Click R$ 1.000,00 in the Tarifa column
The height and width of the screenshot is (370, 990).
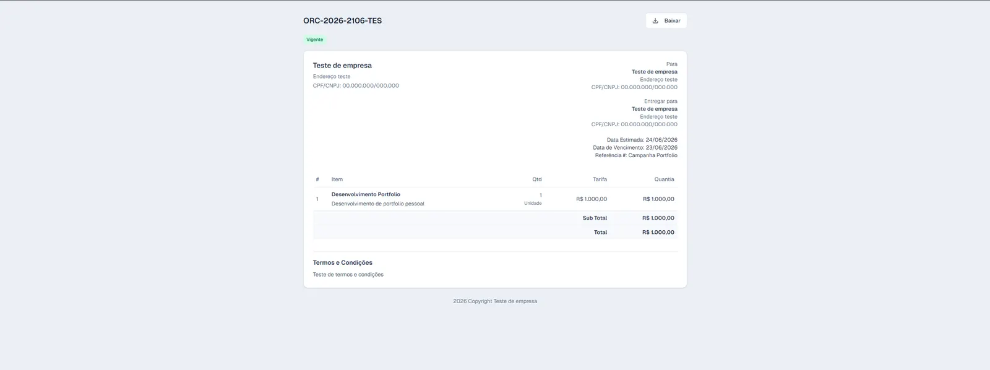[x=591, y=199]
